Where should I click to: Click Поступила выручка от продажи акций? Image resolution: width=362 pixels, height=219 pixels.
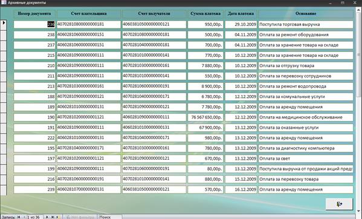coord(306,169)
